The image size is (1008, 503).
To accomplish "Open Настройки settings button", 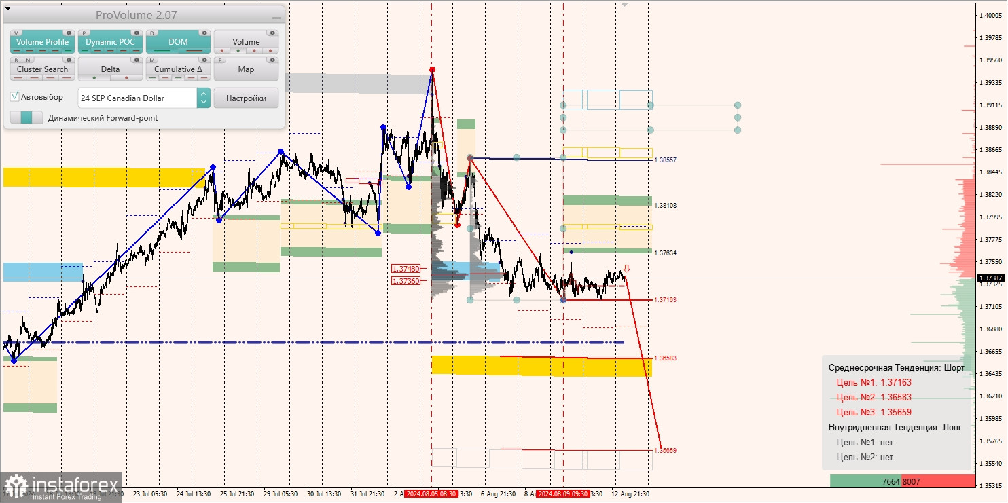I will [246, 98].
